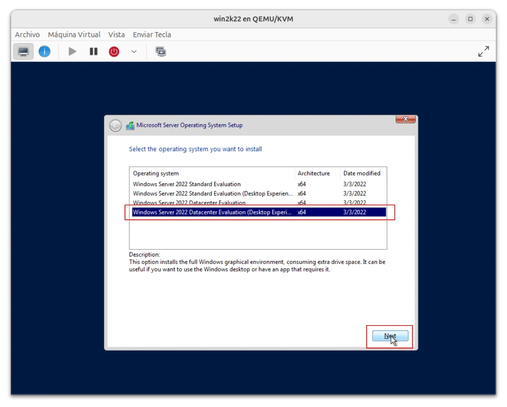507x407 pixels.
Task: Close the Windows setup dialog
Action: pos(406,119)
